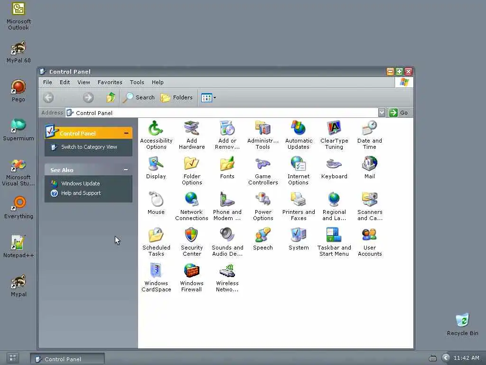Select Folder Options icon

pyautogui.click(x=192, y=164)
